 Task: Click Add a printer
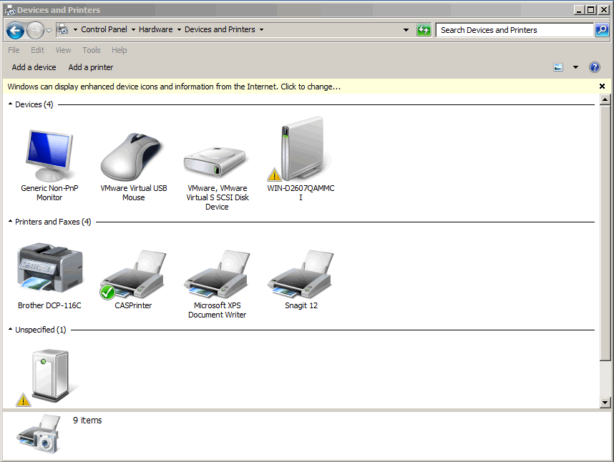(91, 67)
